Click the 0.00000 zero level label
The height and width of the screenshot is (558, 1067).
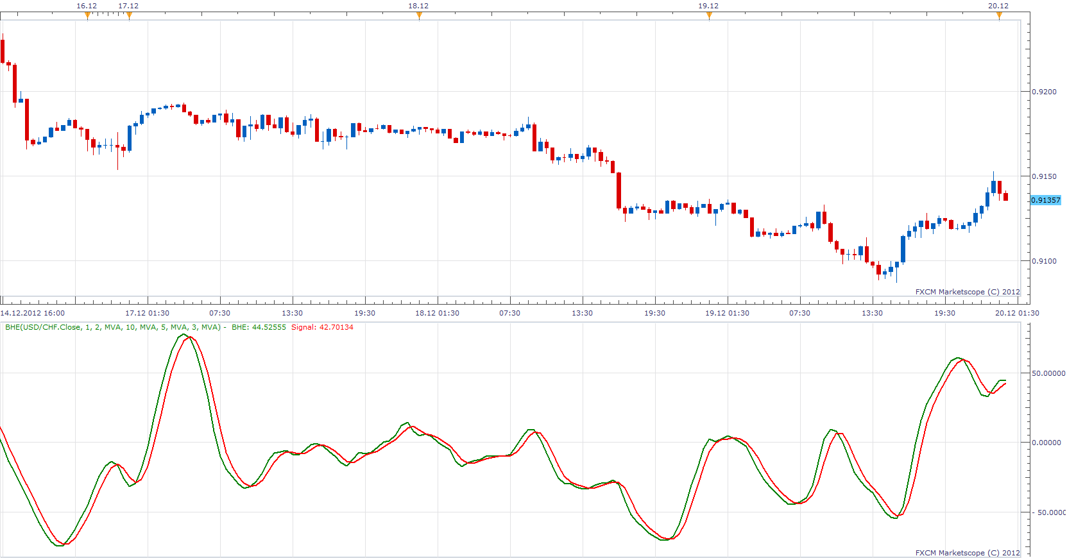(x=1046, y=443)
